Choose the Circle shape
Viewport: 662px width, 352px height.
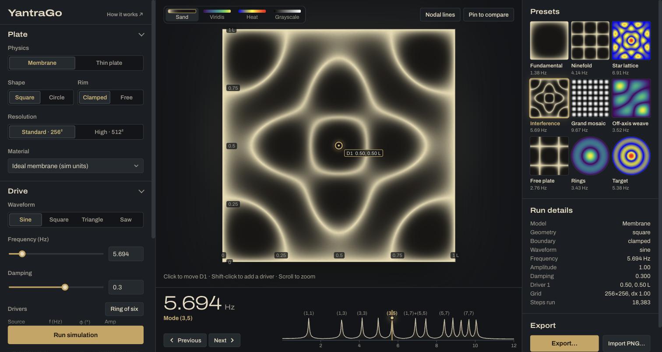coord(57,98)
